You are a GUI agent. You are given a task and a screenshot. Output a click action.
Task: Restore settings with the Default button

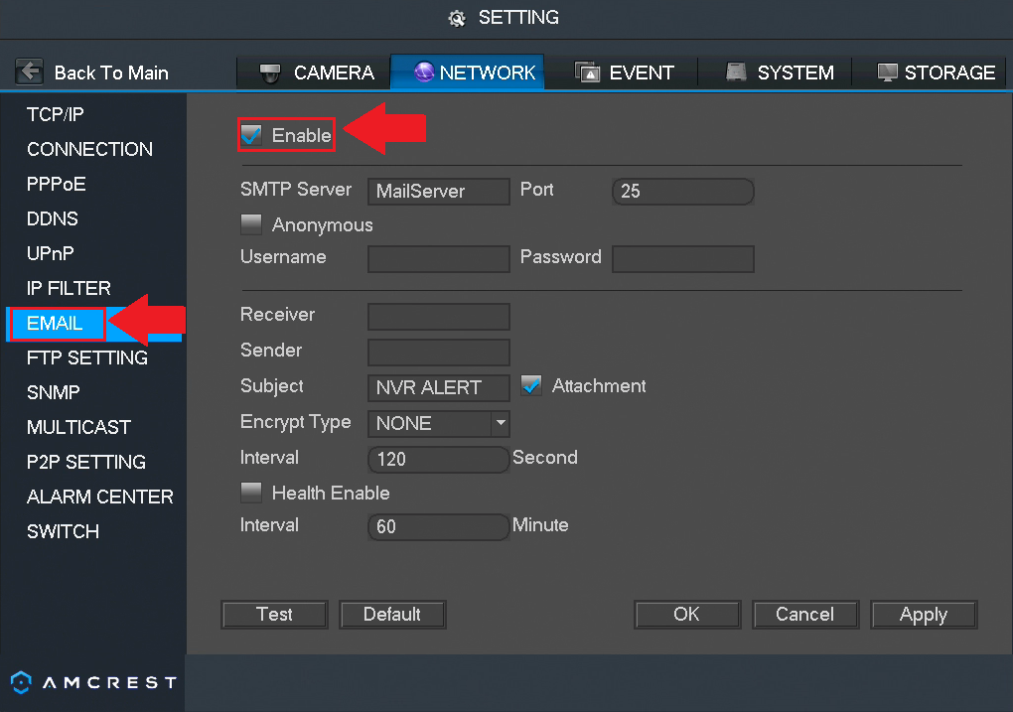392,615
